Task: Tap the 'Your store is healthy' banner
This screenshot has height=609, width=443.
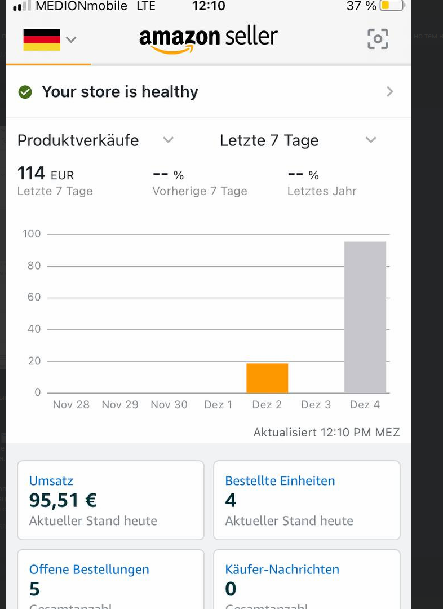Action: pyautogui.click(x=209, y=92)
